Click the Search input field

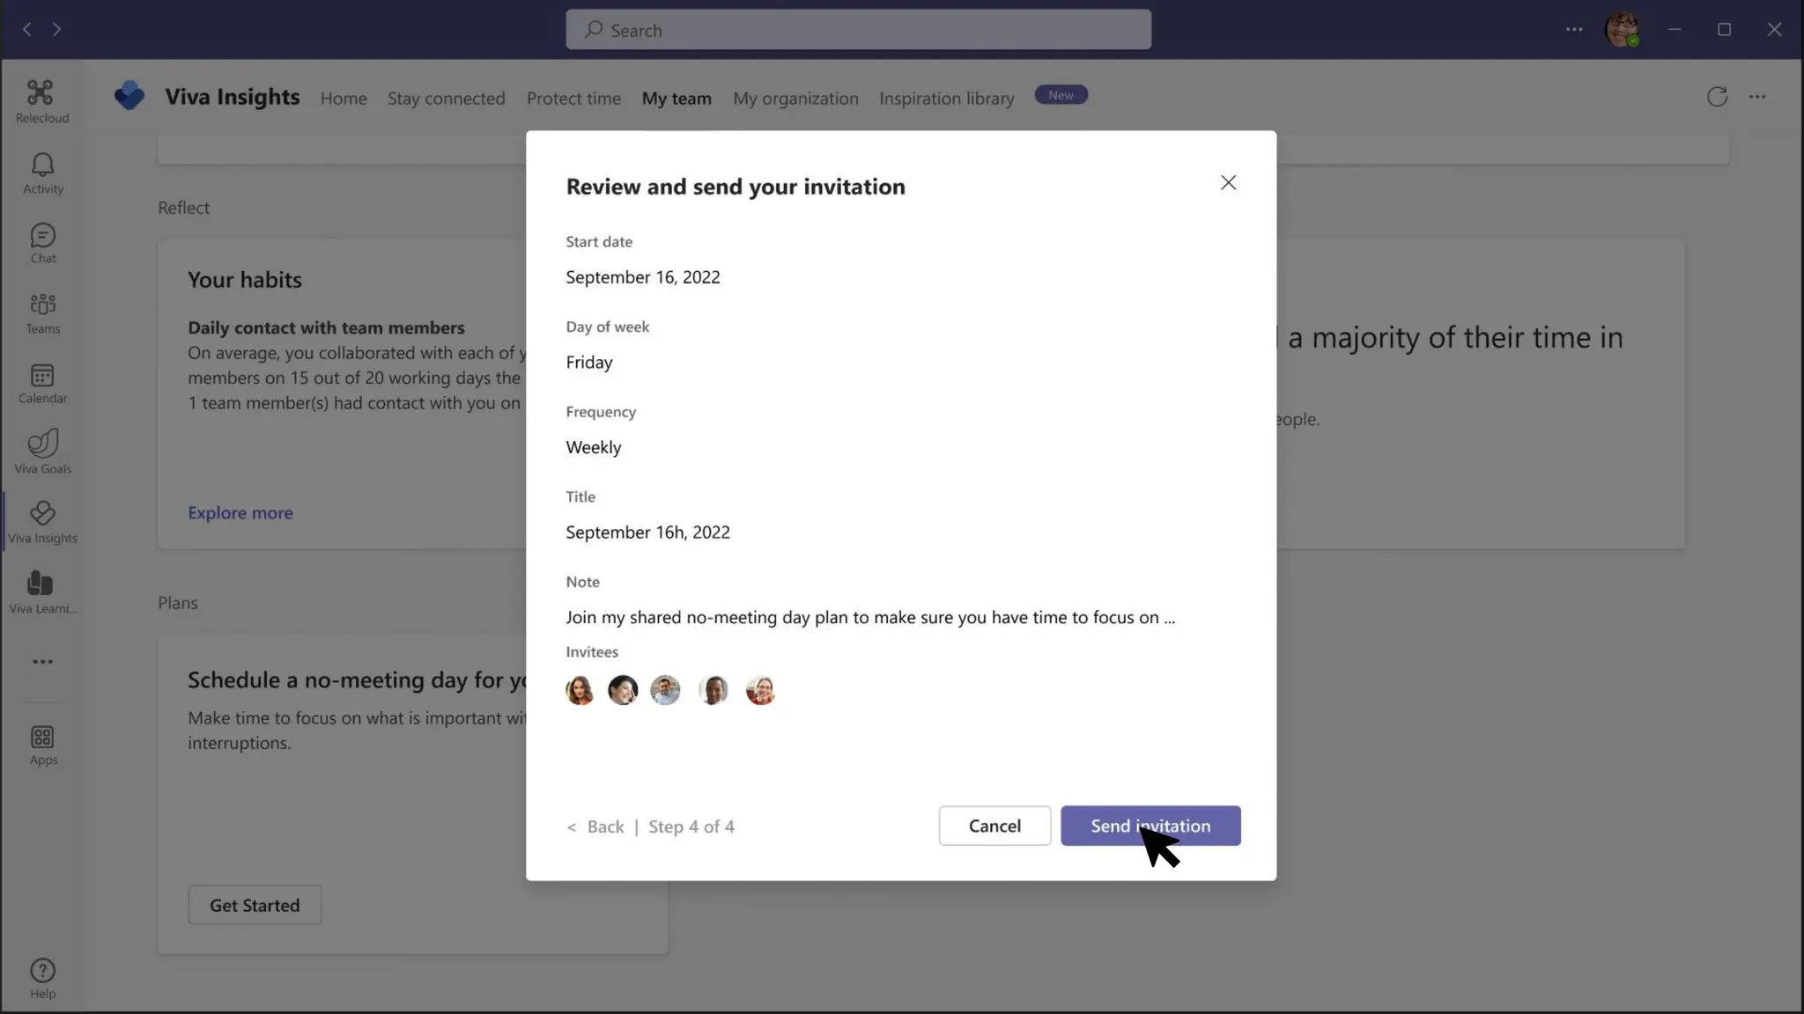click(x=858, y=30)
